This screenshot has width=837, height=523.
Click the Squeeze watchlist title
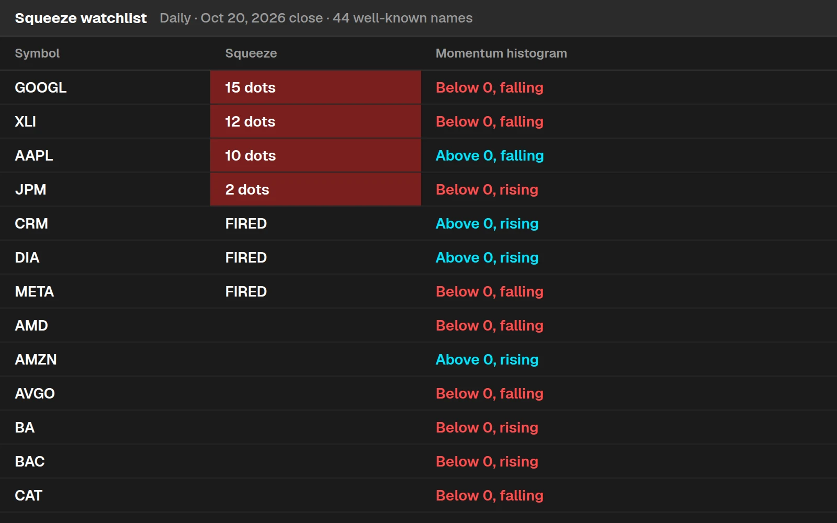tap(81, 18)
